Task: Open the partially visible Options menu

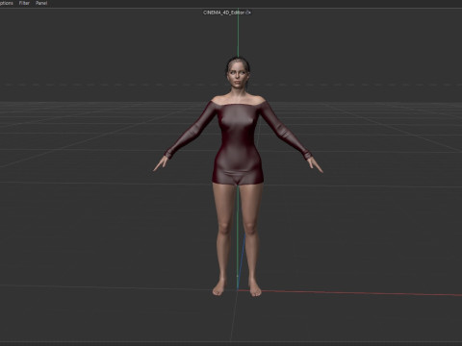Action: point(7,3)
